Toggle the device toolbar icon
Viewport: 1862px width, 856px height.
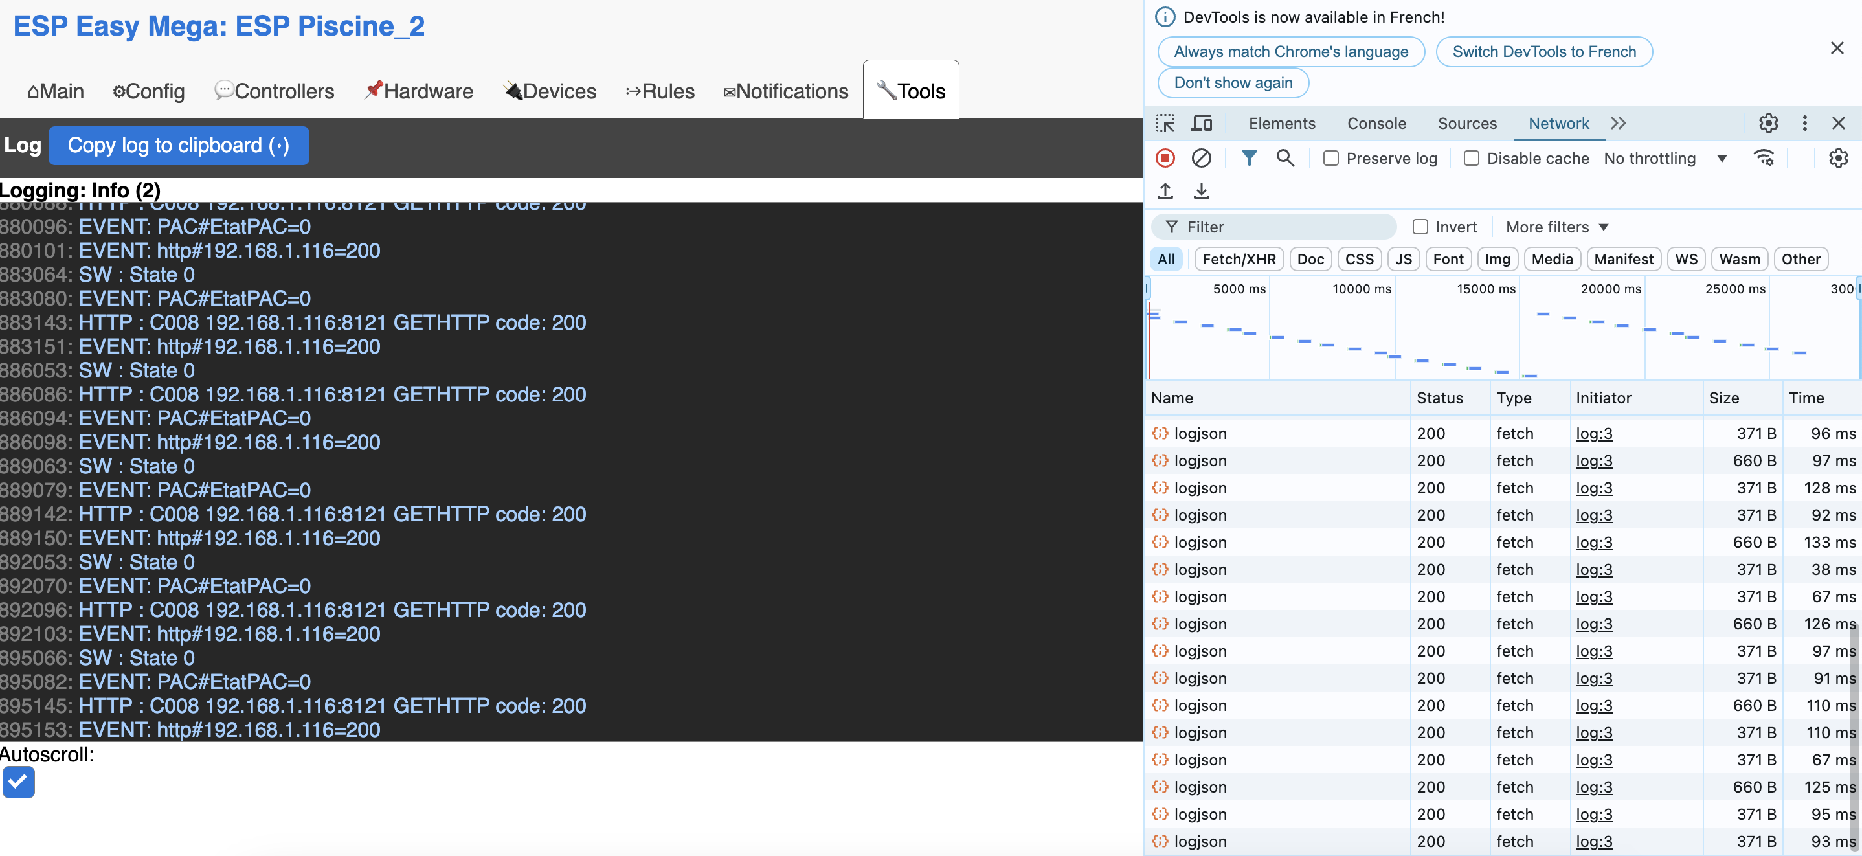point(1202,123)
